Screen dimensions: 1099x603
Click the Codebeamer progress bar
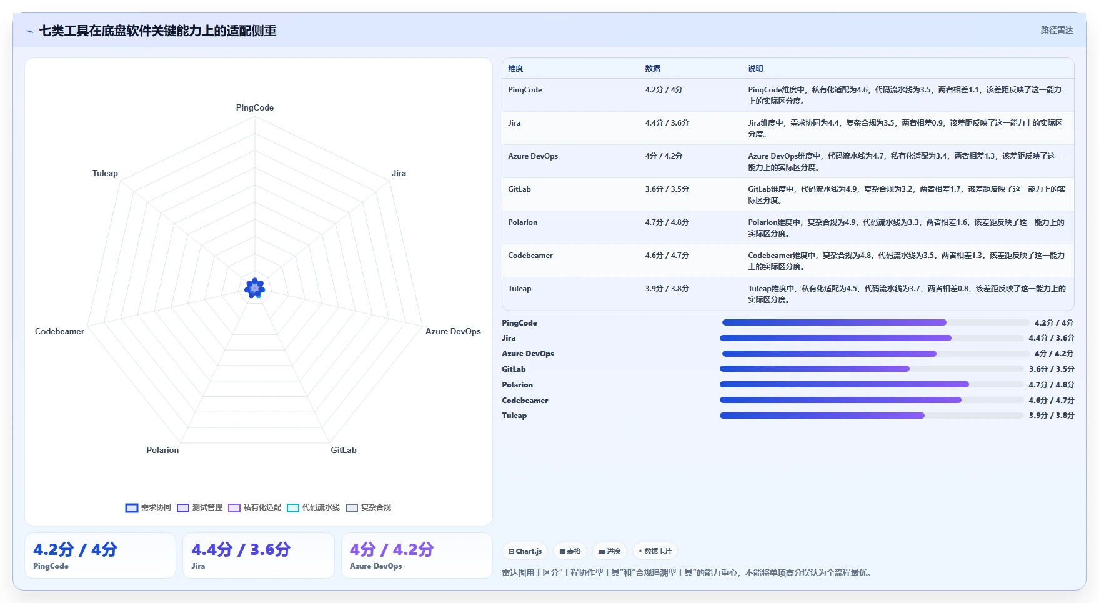pyautogui.click(x=872, y=400)
